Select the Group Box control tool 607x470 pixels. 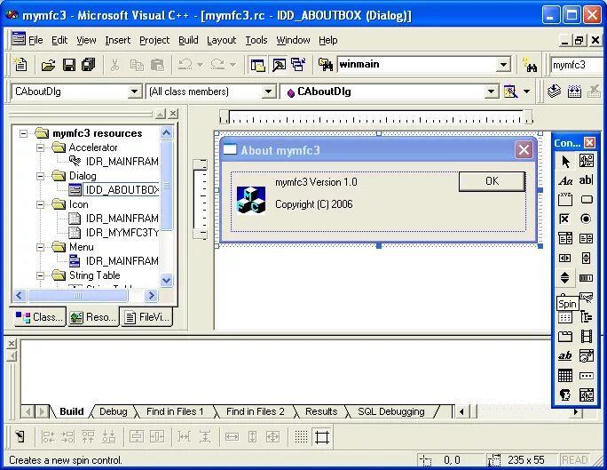tap(565, 200)
